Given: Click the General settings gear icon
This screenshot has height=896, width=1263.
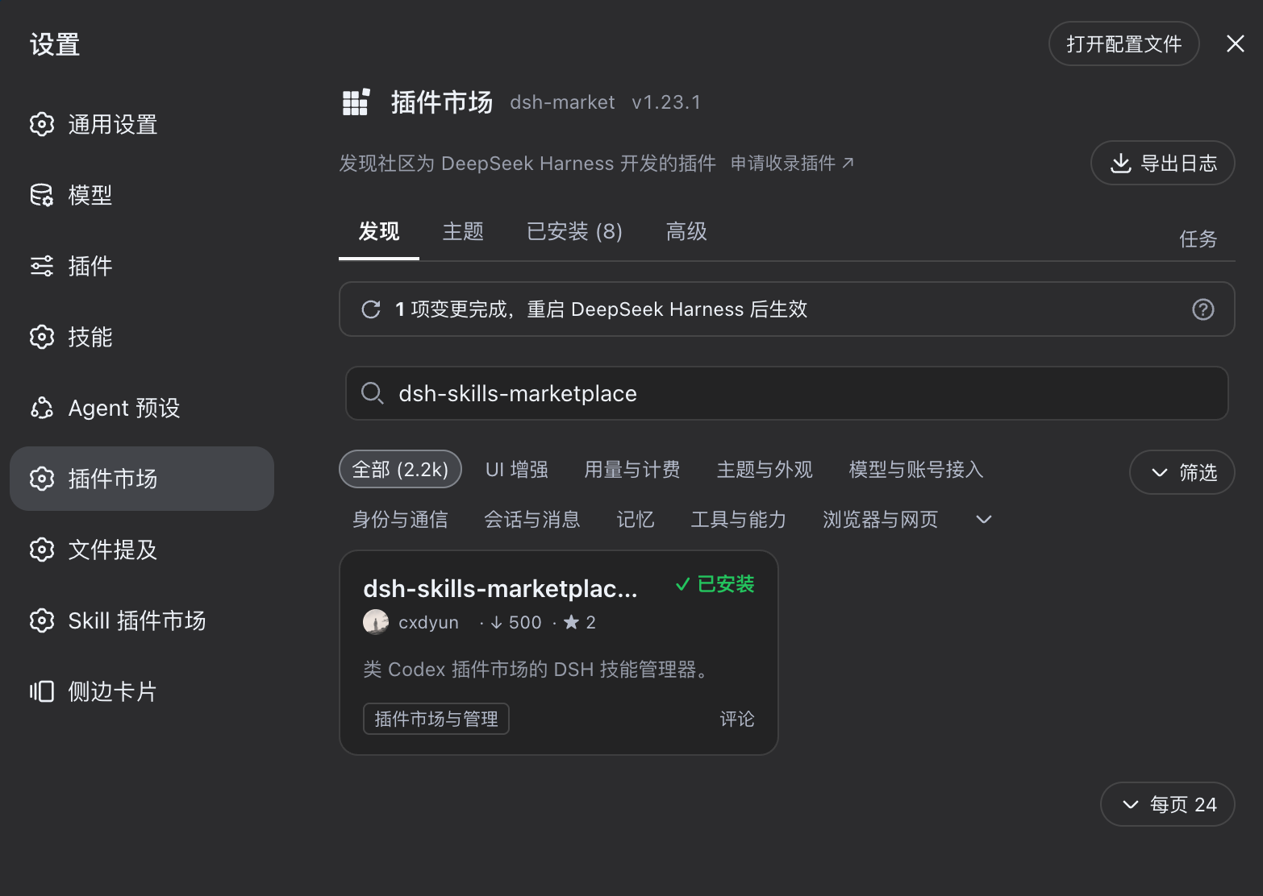Looking at the screenshot, I should tap(42, 124).
